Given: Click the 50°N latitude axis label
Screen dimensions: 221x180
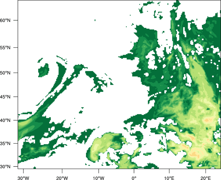Looking at the screenshot, I should 5,73.
